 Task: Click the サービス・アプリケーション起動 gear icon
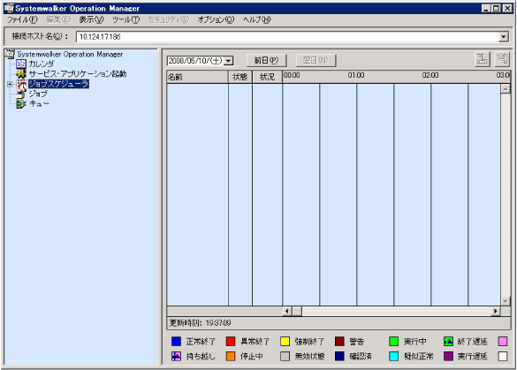[21, 74]
